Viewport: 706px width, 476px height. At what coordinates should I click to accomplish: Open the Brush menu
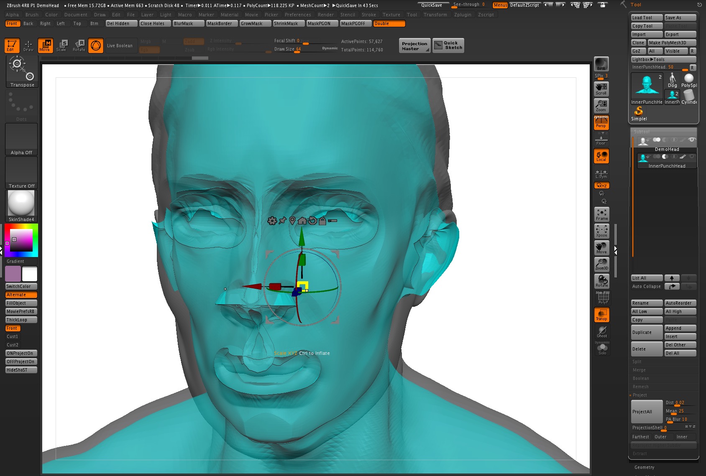[x=32, y=15]
